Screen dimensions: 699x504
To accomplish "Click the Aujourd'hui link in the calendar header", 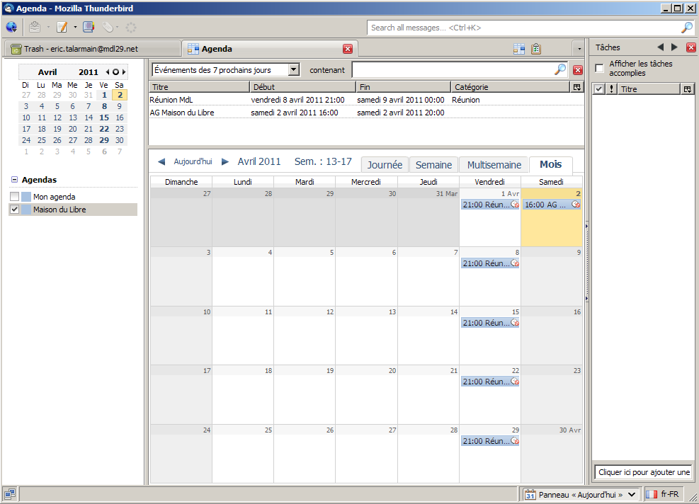I will [193, 162].
